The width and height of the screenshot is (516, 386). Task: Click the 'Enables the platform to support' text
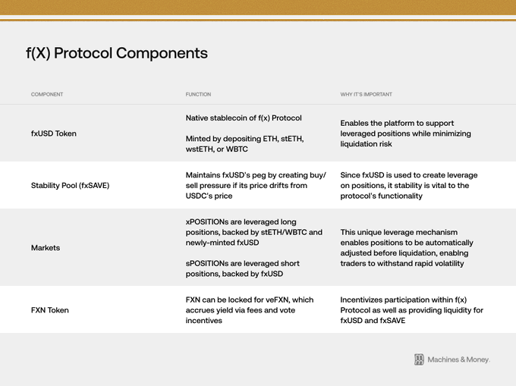[405, 133]
